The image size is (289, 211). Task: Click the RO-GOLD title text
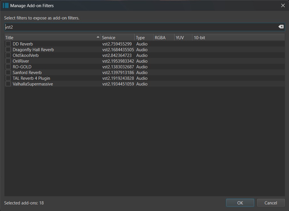pyautogui.click(x=22, y=67)
